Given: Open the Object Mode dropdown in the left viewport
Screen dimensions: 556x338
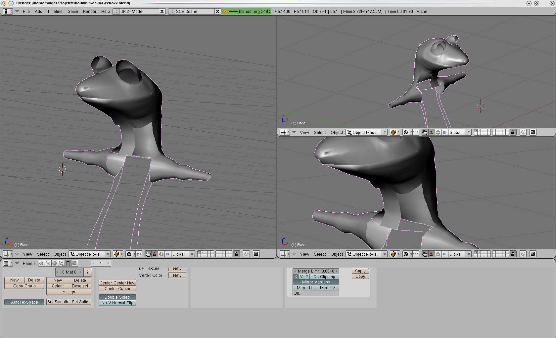Looking at the screenshot, I should click(90, 254).
